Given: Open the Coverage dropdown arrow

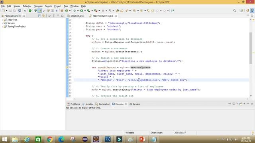Looking at the screenshot, I should (x=92, y=11).
